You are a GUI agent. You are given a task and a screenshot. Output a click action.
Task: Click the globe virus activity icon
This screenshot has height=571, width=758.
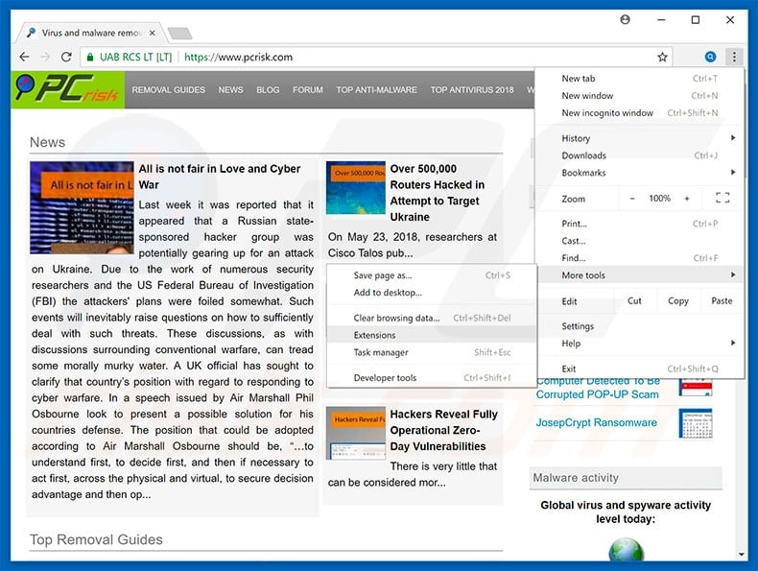tap(626, 550)
